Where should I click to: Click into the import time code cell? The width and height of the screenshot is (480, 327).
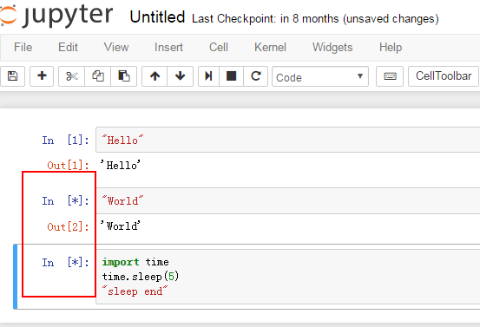click(x=288, y=277)
